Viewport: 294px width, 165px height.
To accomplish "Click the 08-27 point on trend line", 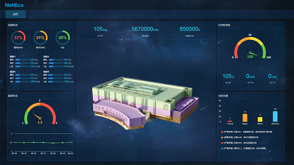I will click(43, 142).
